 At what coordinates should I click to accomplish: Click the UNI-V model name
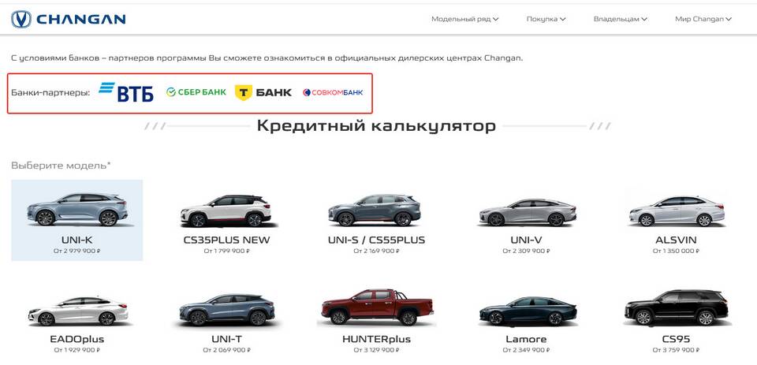coord(526,240)
